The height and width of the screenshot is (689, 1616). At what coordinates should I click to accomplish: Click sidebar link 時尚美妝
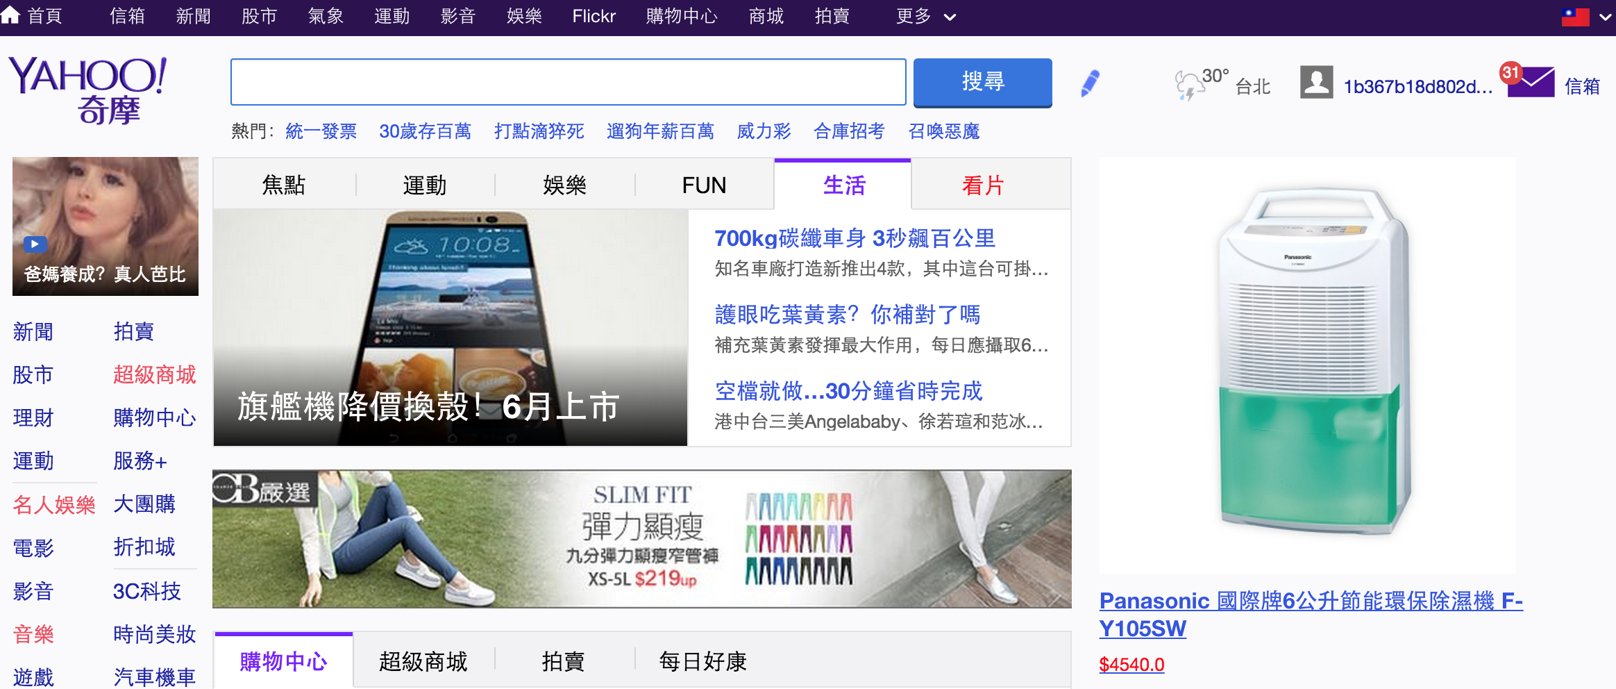click(154, 634)
